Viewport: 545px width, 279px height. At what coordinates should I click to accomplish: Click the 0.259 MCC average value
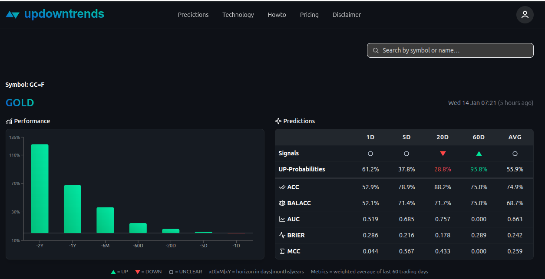515,251
